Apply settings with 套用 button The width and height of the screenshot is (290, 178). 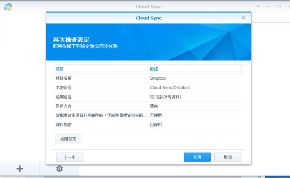point(197,157)
